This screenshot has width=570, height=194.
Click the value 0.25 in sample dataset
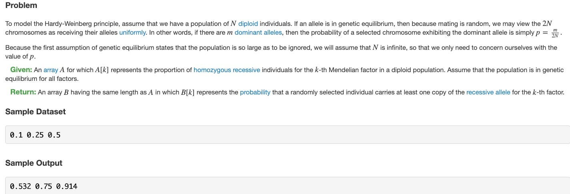tap(35, 135)
